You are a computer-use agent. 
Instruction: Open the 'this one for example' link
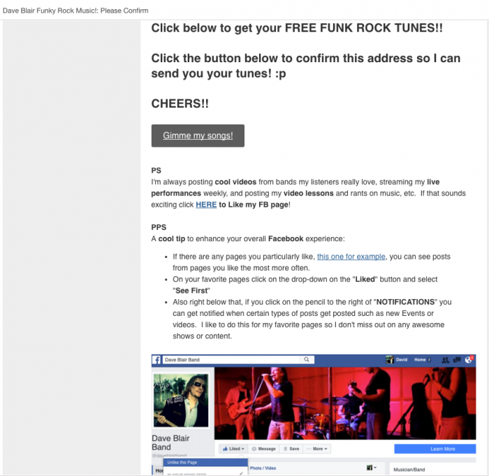351,257
